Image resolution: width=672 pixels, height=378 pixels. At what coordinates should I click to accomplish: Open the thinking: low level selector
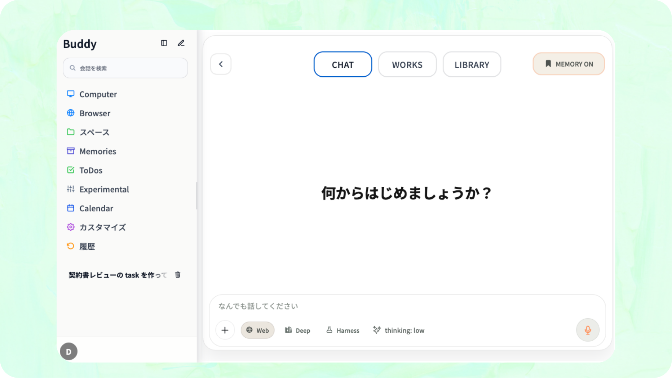(398, 330)
